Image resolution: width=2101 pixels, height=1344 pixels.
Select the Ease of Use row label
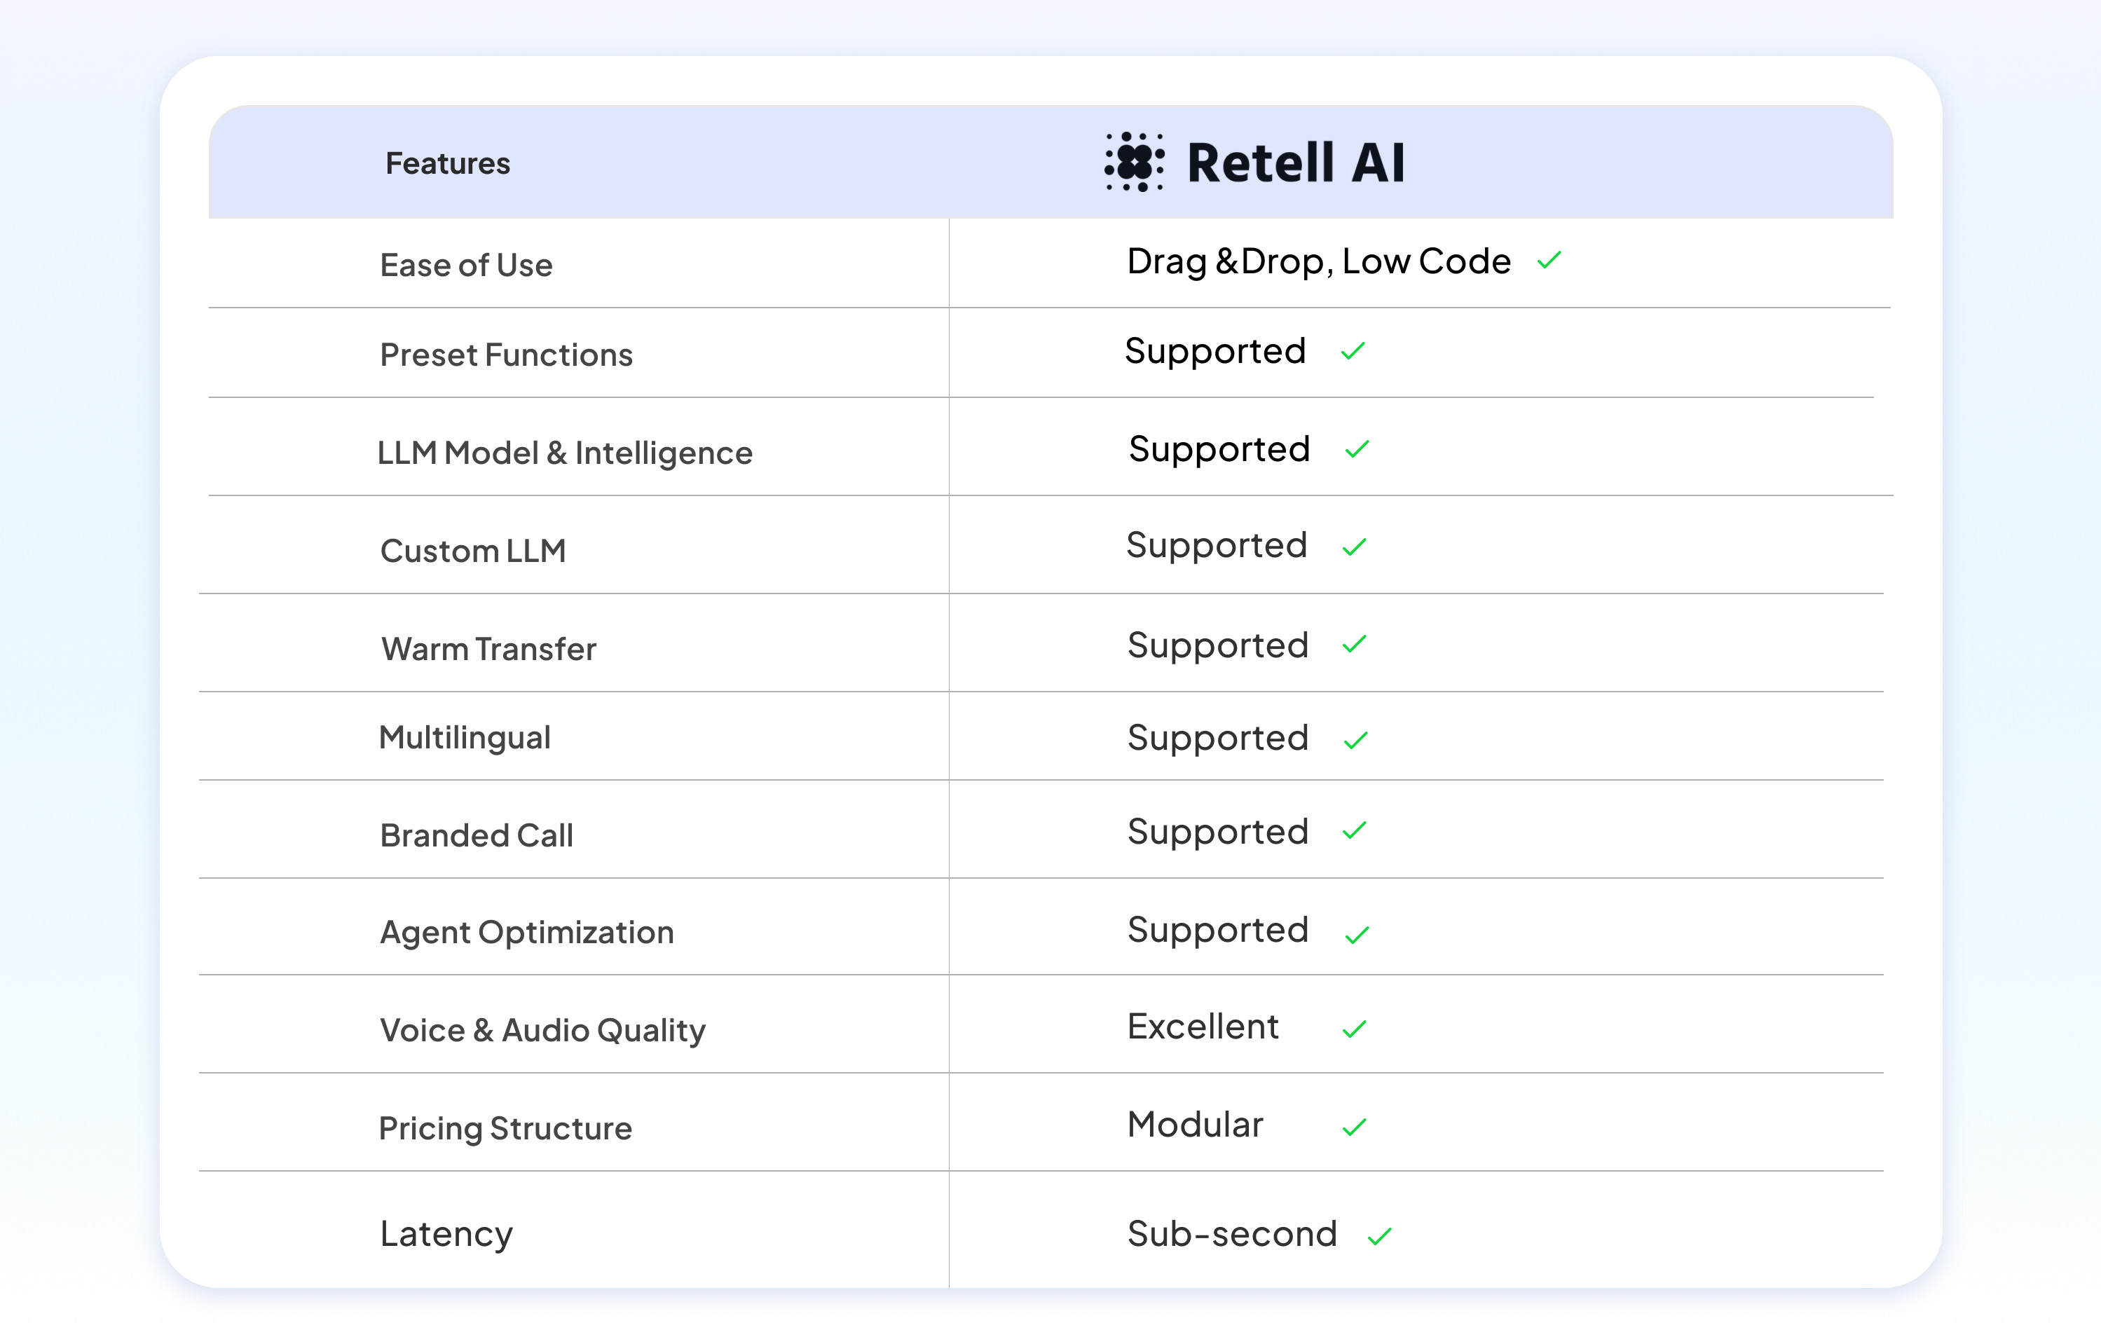[x=466, y=266]
